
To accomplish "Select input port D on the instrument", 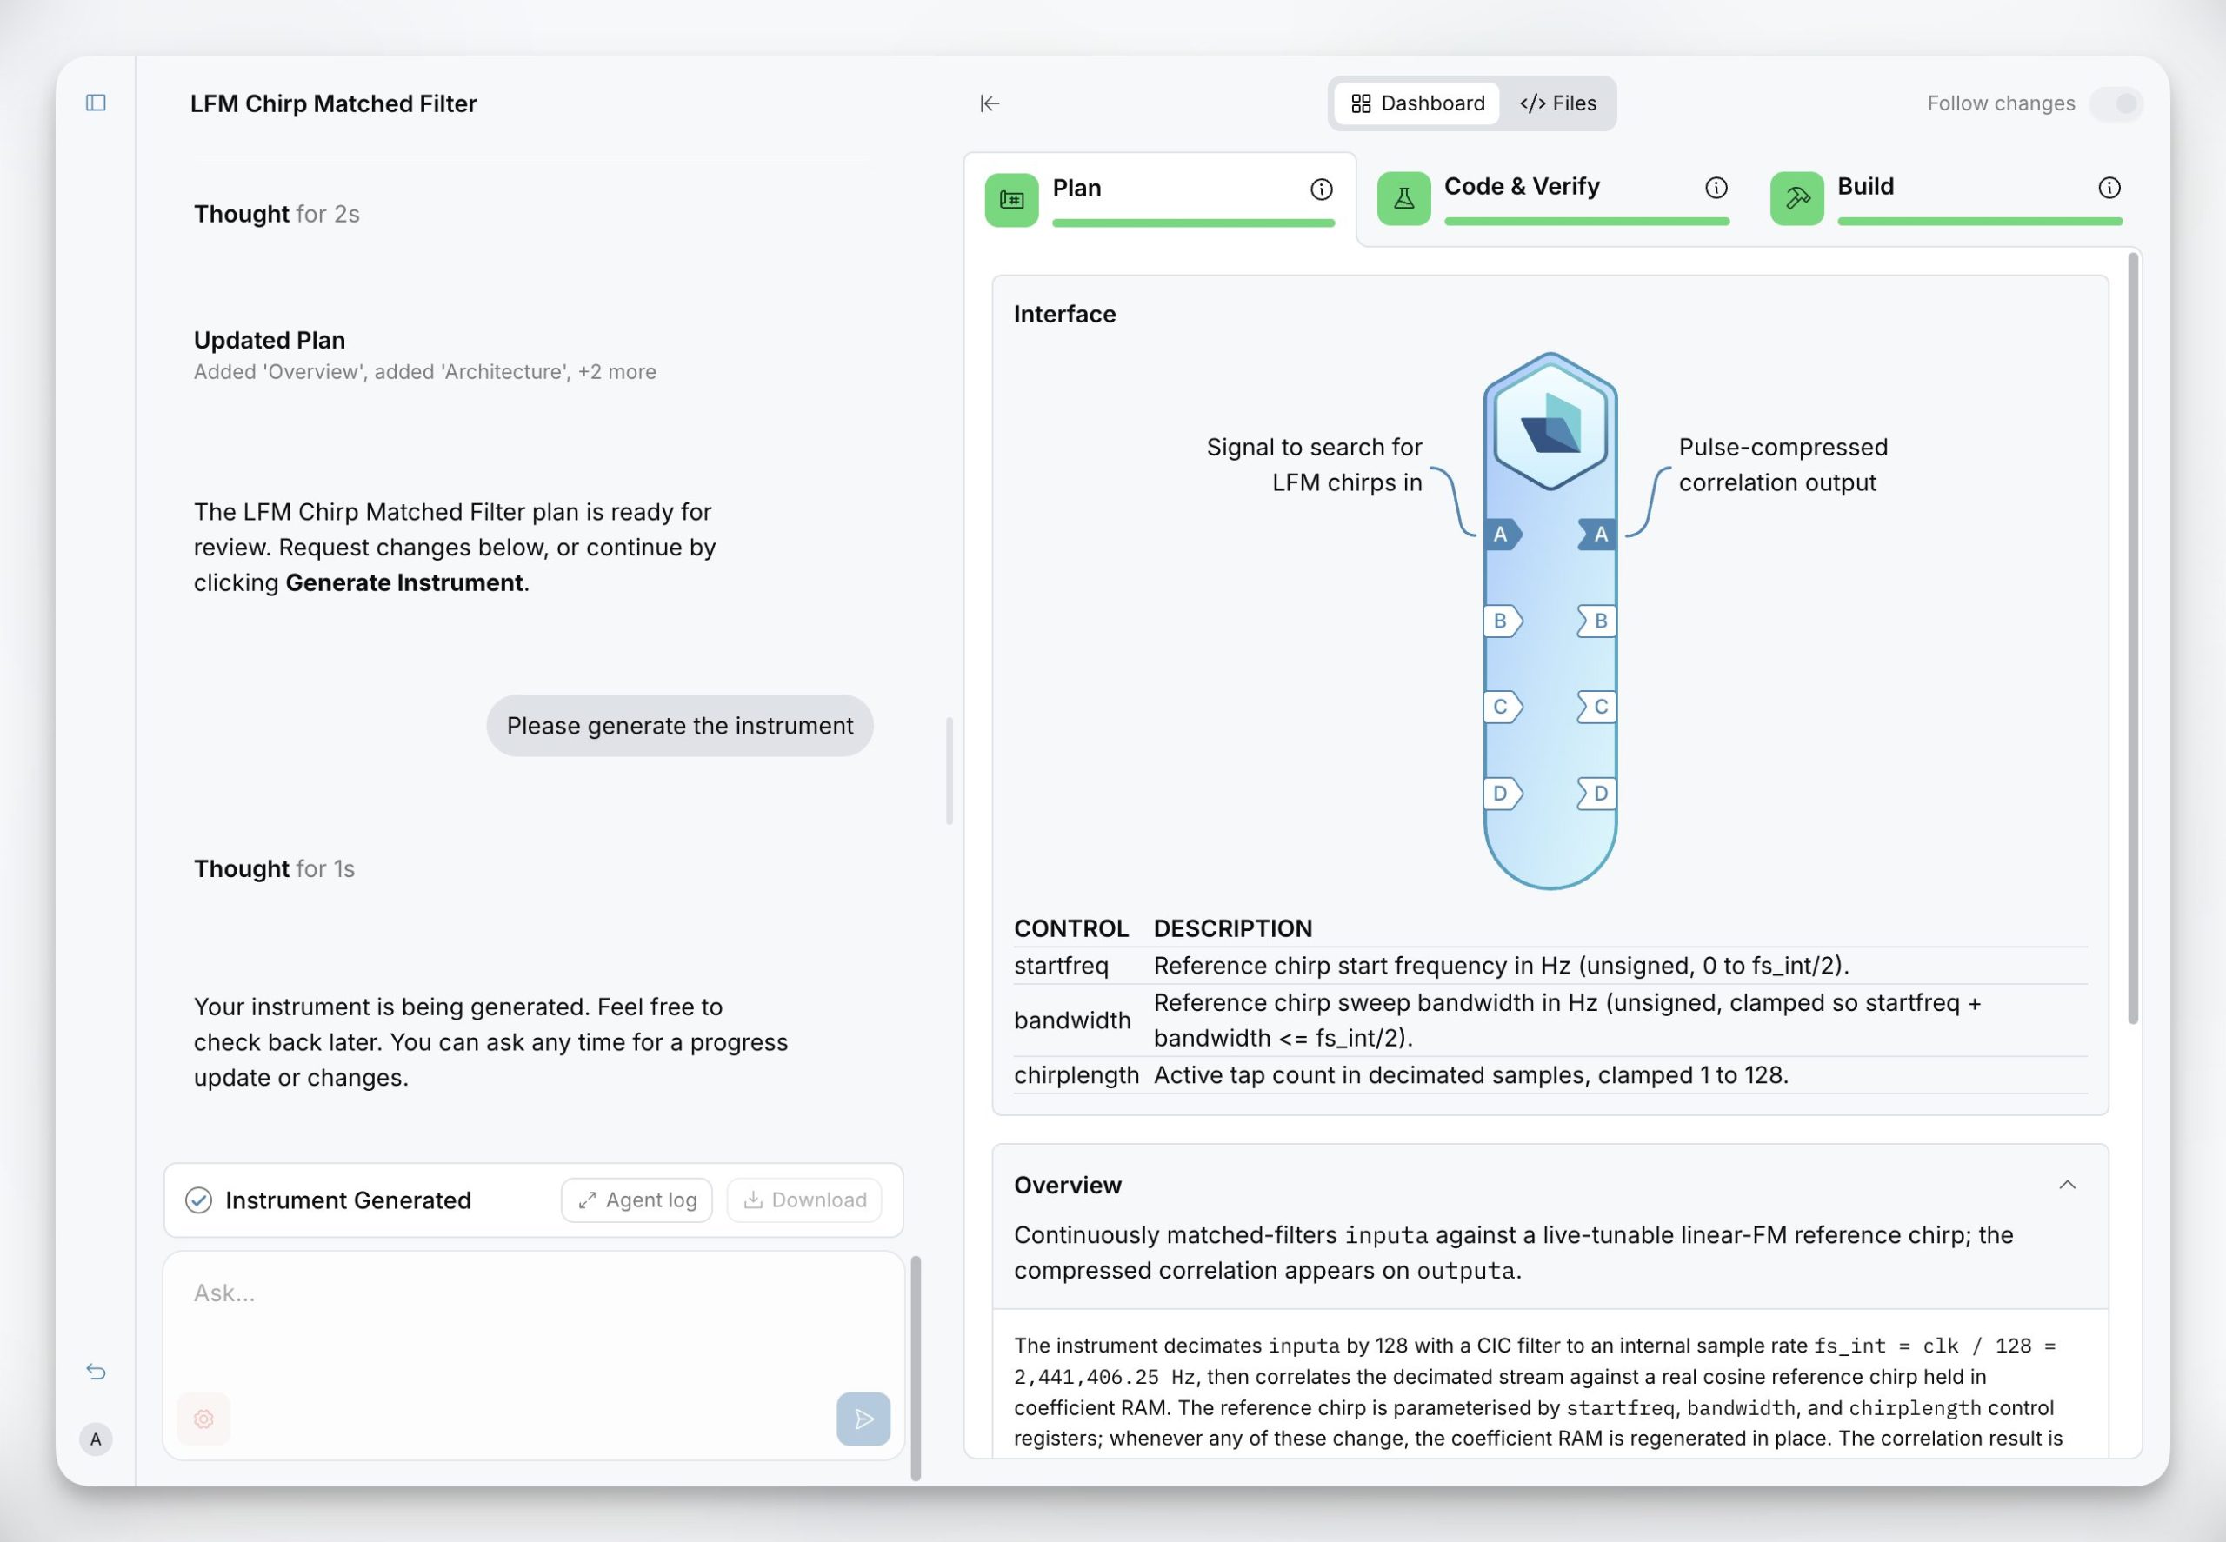I will click(1502, 794).
